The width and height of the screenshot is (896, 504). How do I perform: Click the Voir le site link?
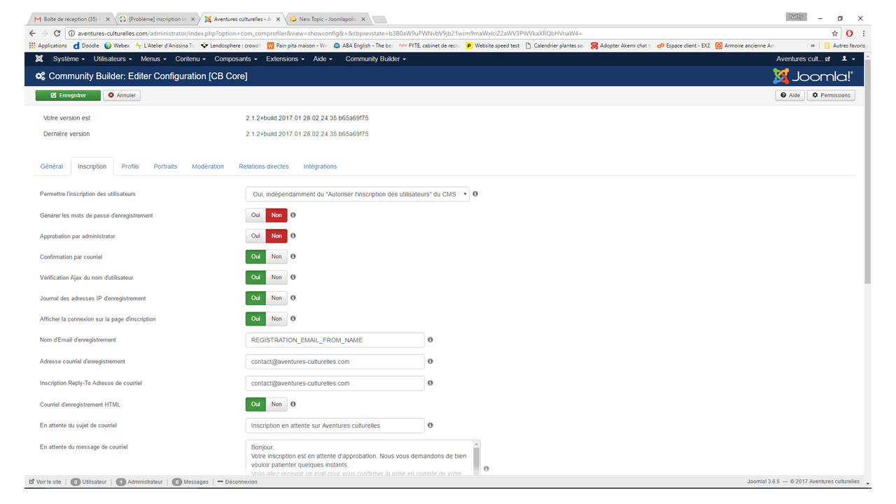45,482
